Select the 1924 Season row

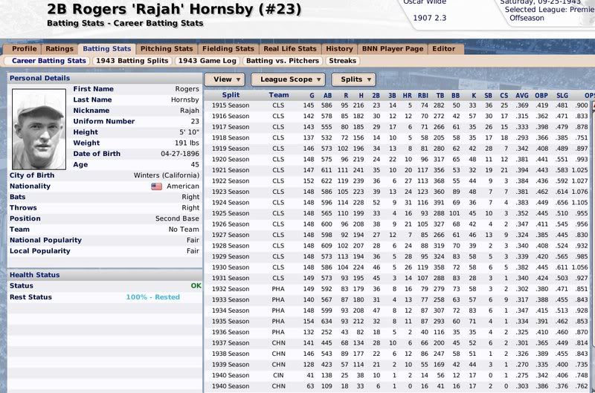click(x=231, y=202)
